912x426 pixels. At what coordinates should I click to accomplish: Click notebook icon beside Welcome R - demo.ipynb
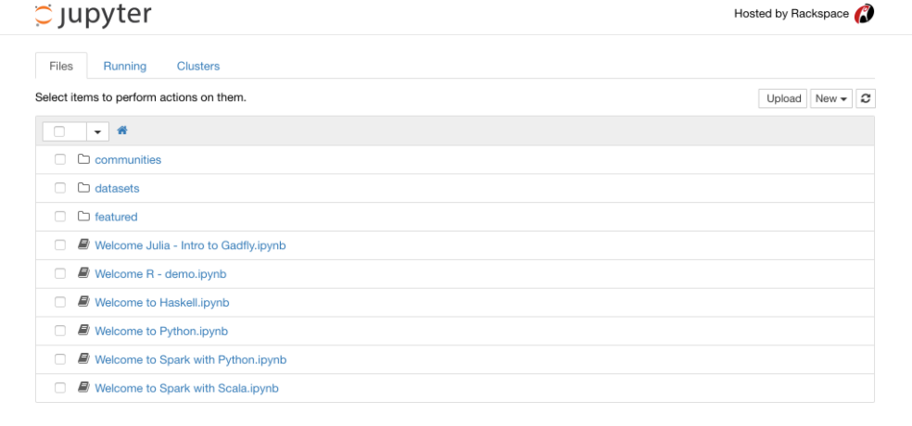point(83,273)
